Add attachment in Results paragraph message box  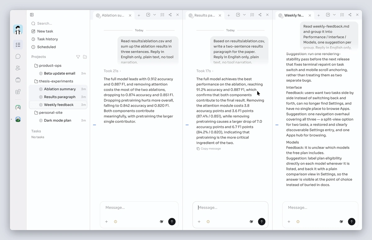tap(199, 222)
